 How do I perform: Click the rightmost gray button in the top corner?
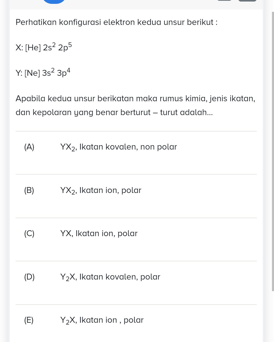(x=247, y=1)
